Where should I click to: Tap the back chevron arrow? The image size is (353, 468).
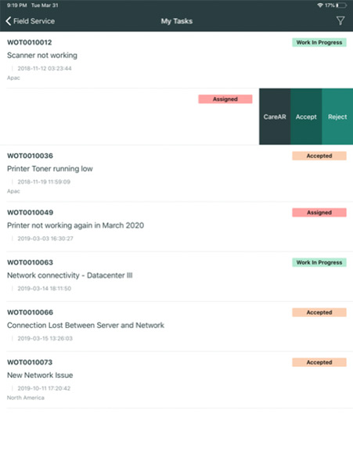tap(9, 21)
